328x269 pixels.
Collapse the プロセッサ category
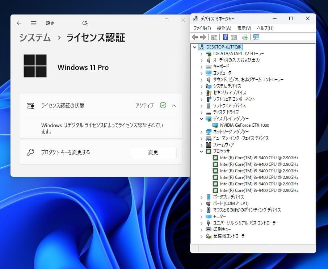coord(202,151)
